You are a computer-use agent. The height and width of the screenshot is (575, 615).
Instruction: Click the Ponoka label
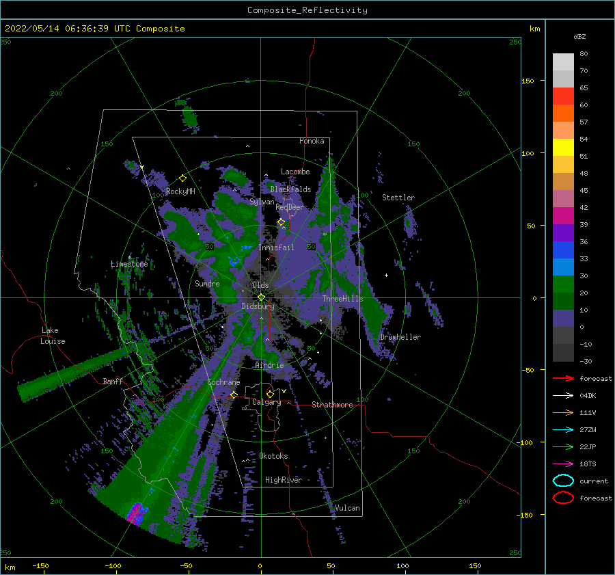[312, 141]
